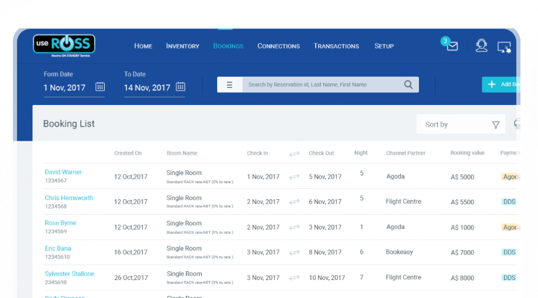
Task: Click the swap arrows in Chris Hemsworth row
Action: click(x=294, y=202)
